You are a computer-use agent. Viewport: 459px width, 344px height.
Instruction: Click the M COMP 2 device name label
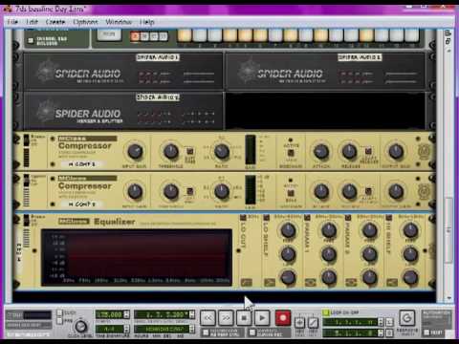(82, 204)
